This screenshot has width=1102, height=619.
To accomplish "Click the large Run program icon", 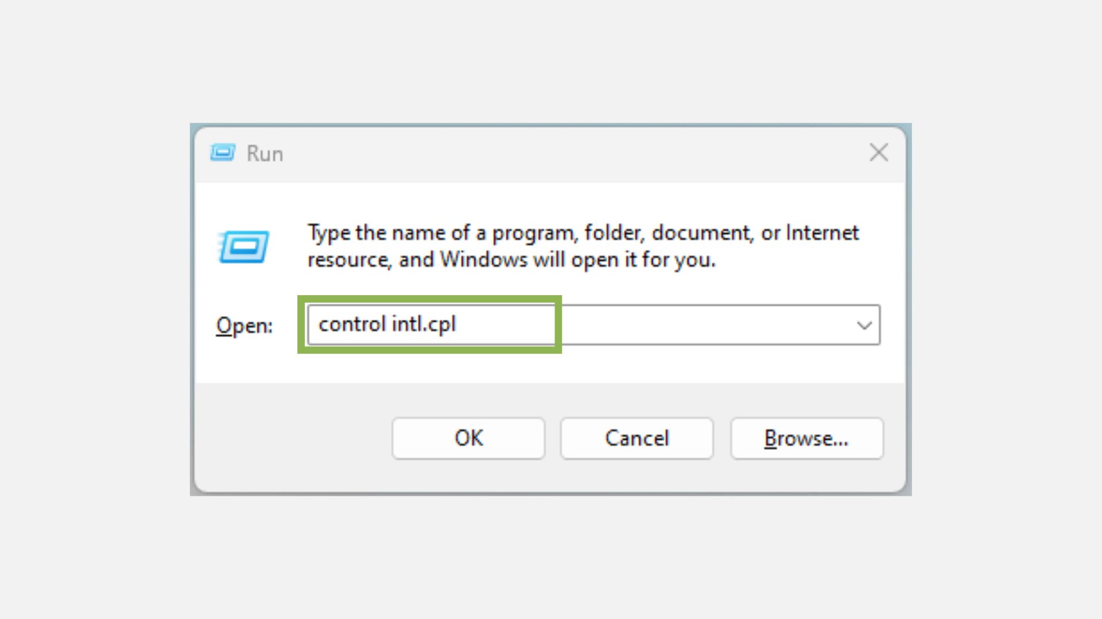I will click(x=244, y=247).
